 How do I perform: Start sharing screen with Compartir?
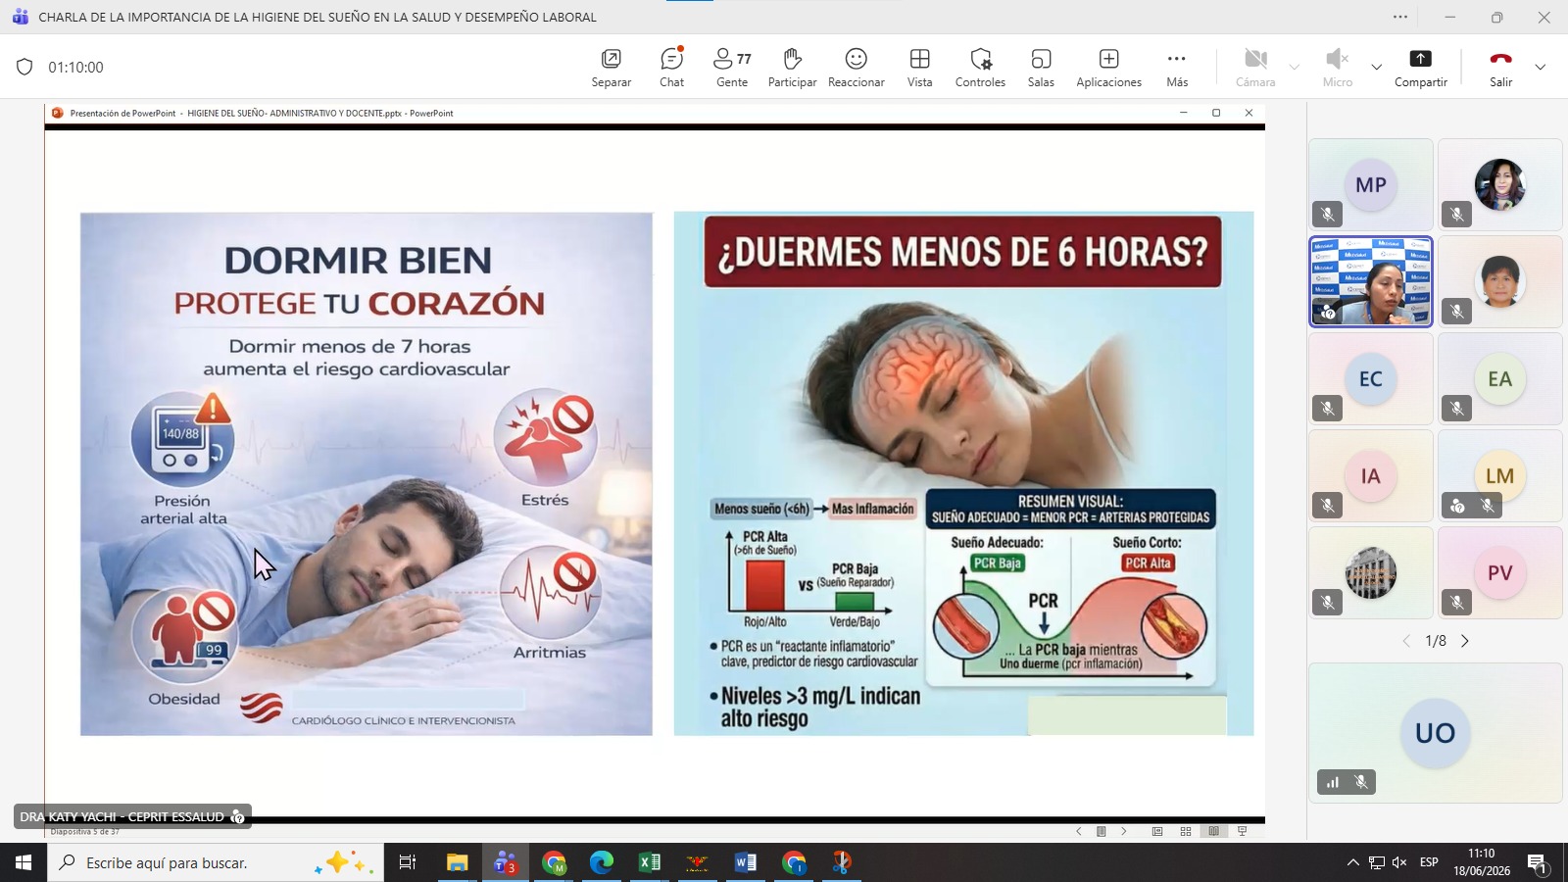tap(1420, 68)
